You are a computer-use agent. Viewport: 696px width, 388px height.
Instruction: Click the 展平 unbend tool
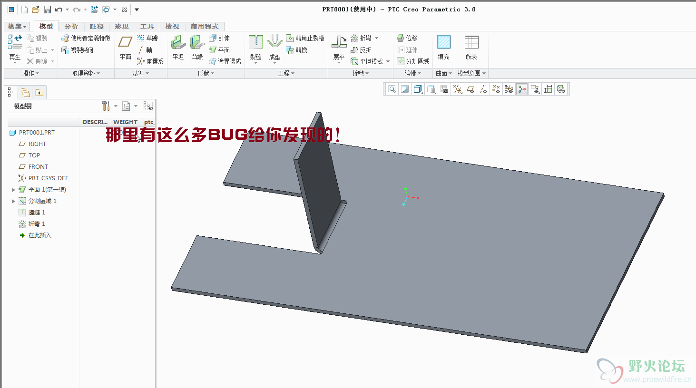coord(339,49)
